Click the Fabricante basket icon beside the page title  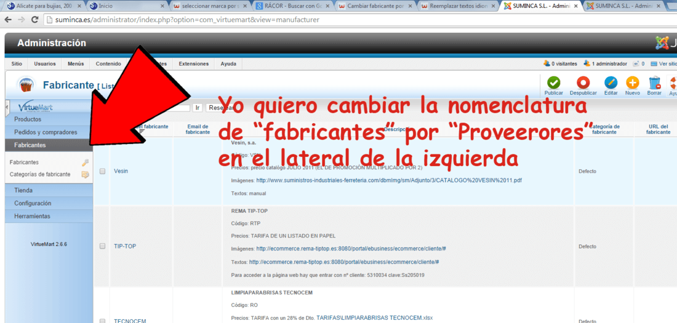[26, 85]
